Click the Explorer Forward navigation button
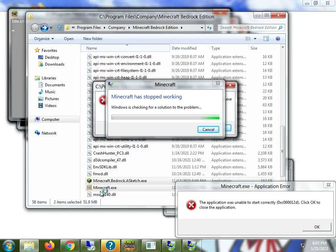The image size is (336, 252). tap(44, 28)
